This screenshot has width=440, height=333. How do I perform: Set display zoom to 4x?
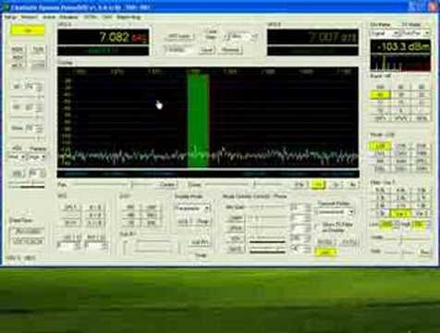(353, 185)
